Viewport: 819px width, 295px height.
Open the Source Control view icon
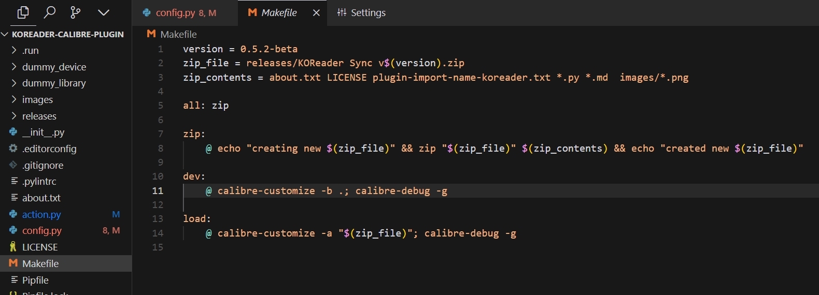[x=76, y=12]
